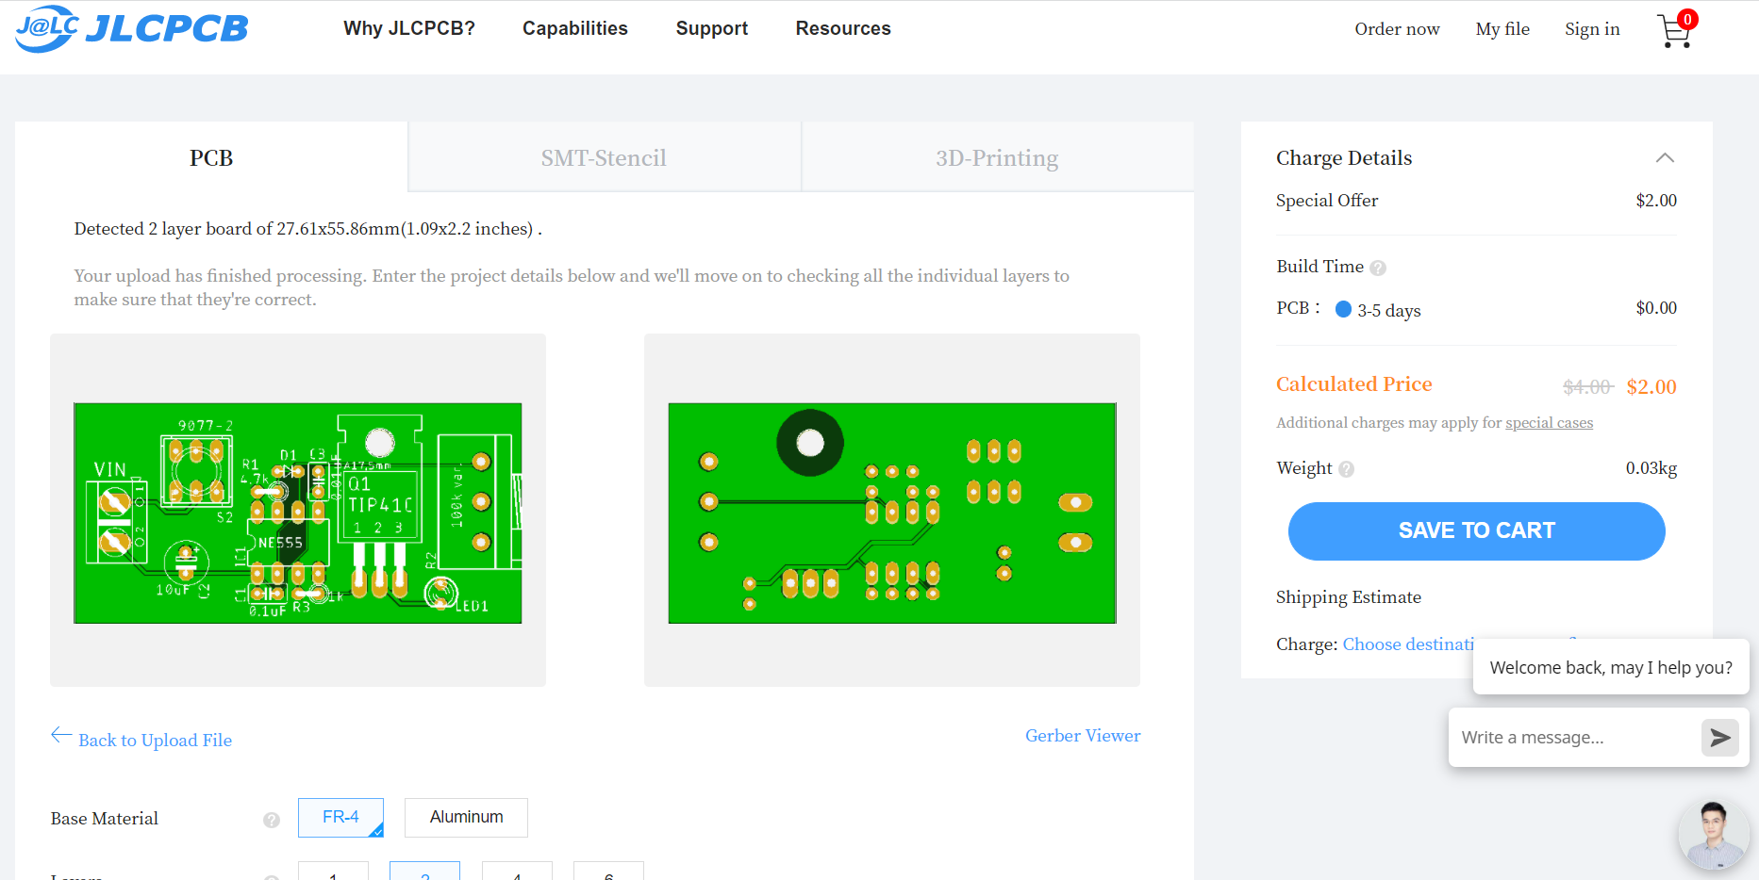Expand the Capabilities navigation menu
This screenshot has width=1759, height=880.
(x=574, y=28)
